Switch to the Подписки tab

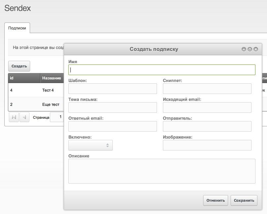pos(17,28)
